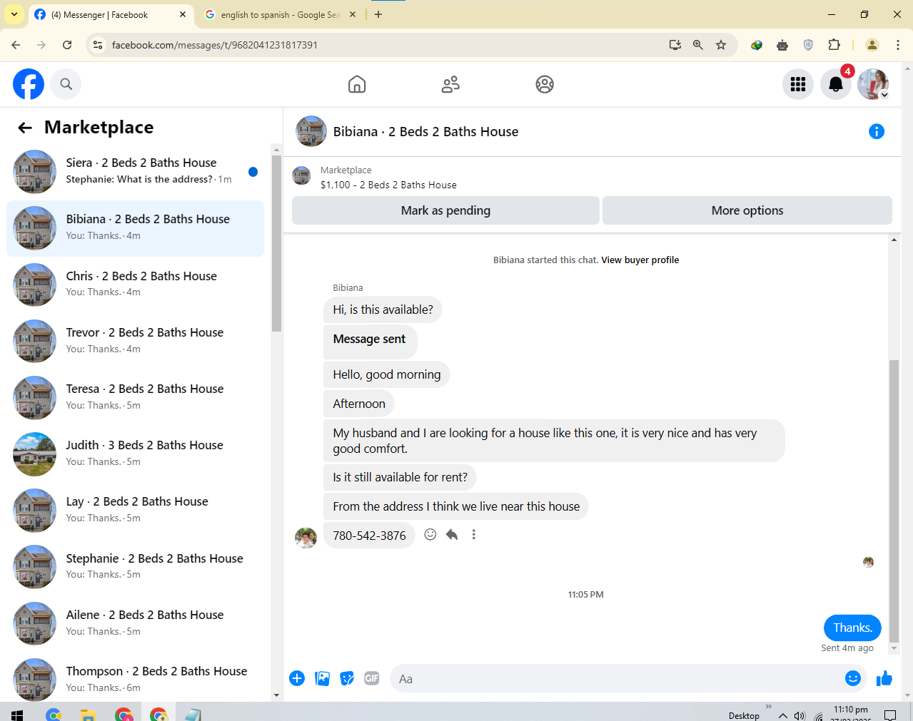Attach a photo with the image icon
Viewport: 913px width, 721px height.
point(323,678)
